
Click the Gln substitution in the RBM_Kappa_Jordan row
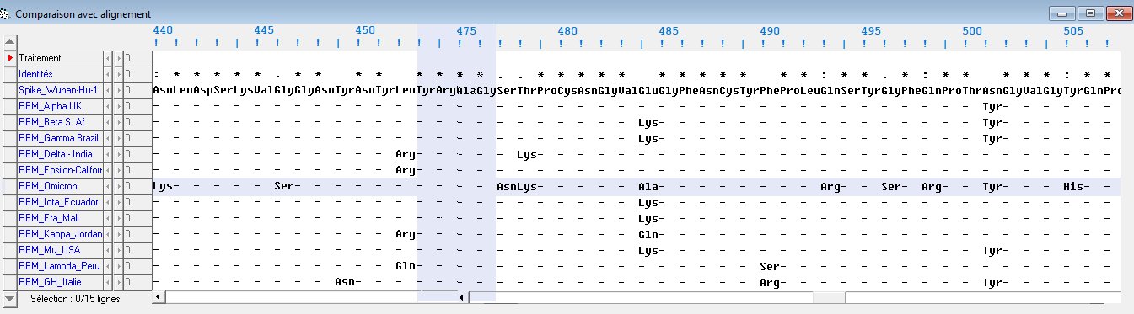(648, 234)
